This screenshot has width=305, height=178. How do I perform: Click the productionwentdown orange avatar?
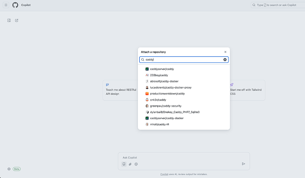147,93
